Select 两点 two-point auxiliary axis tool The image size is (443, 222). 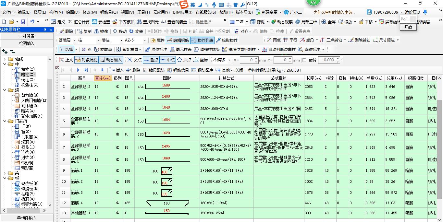tap(274, 40)
